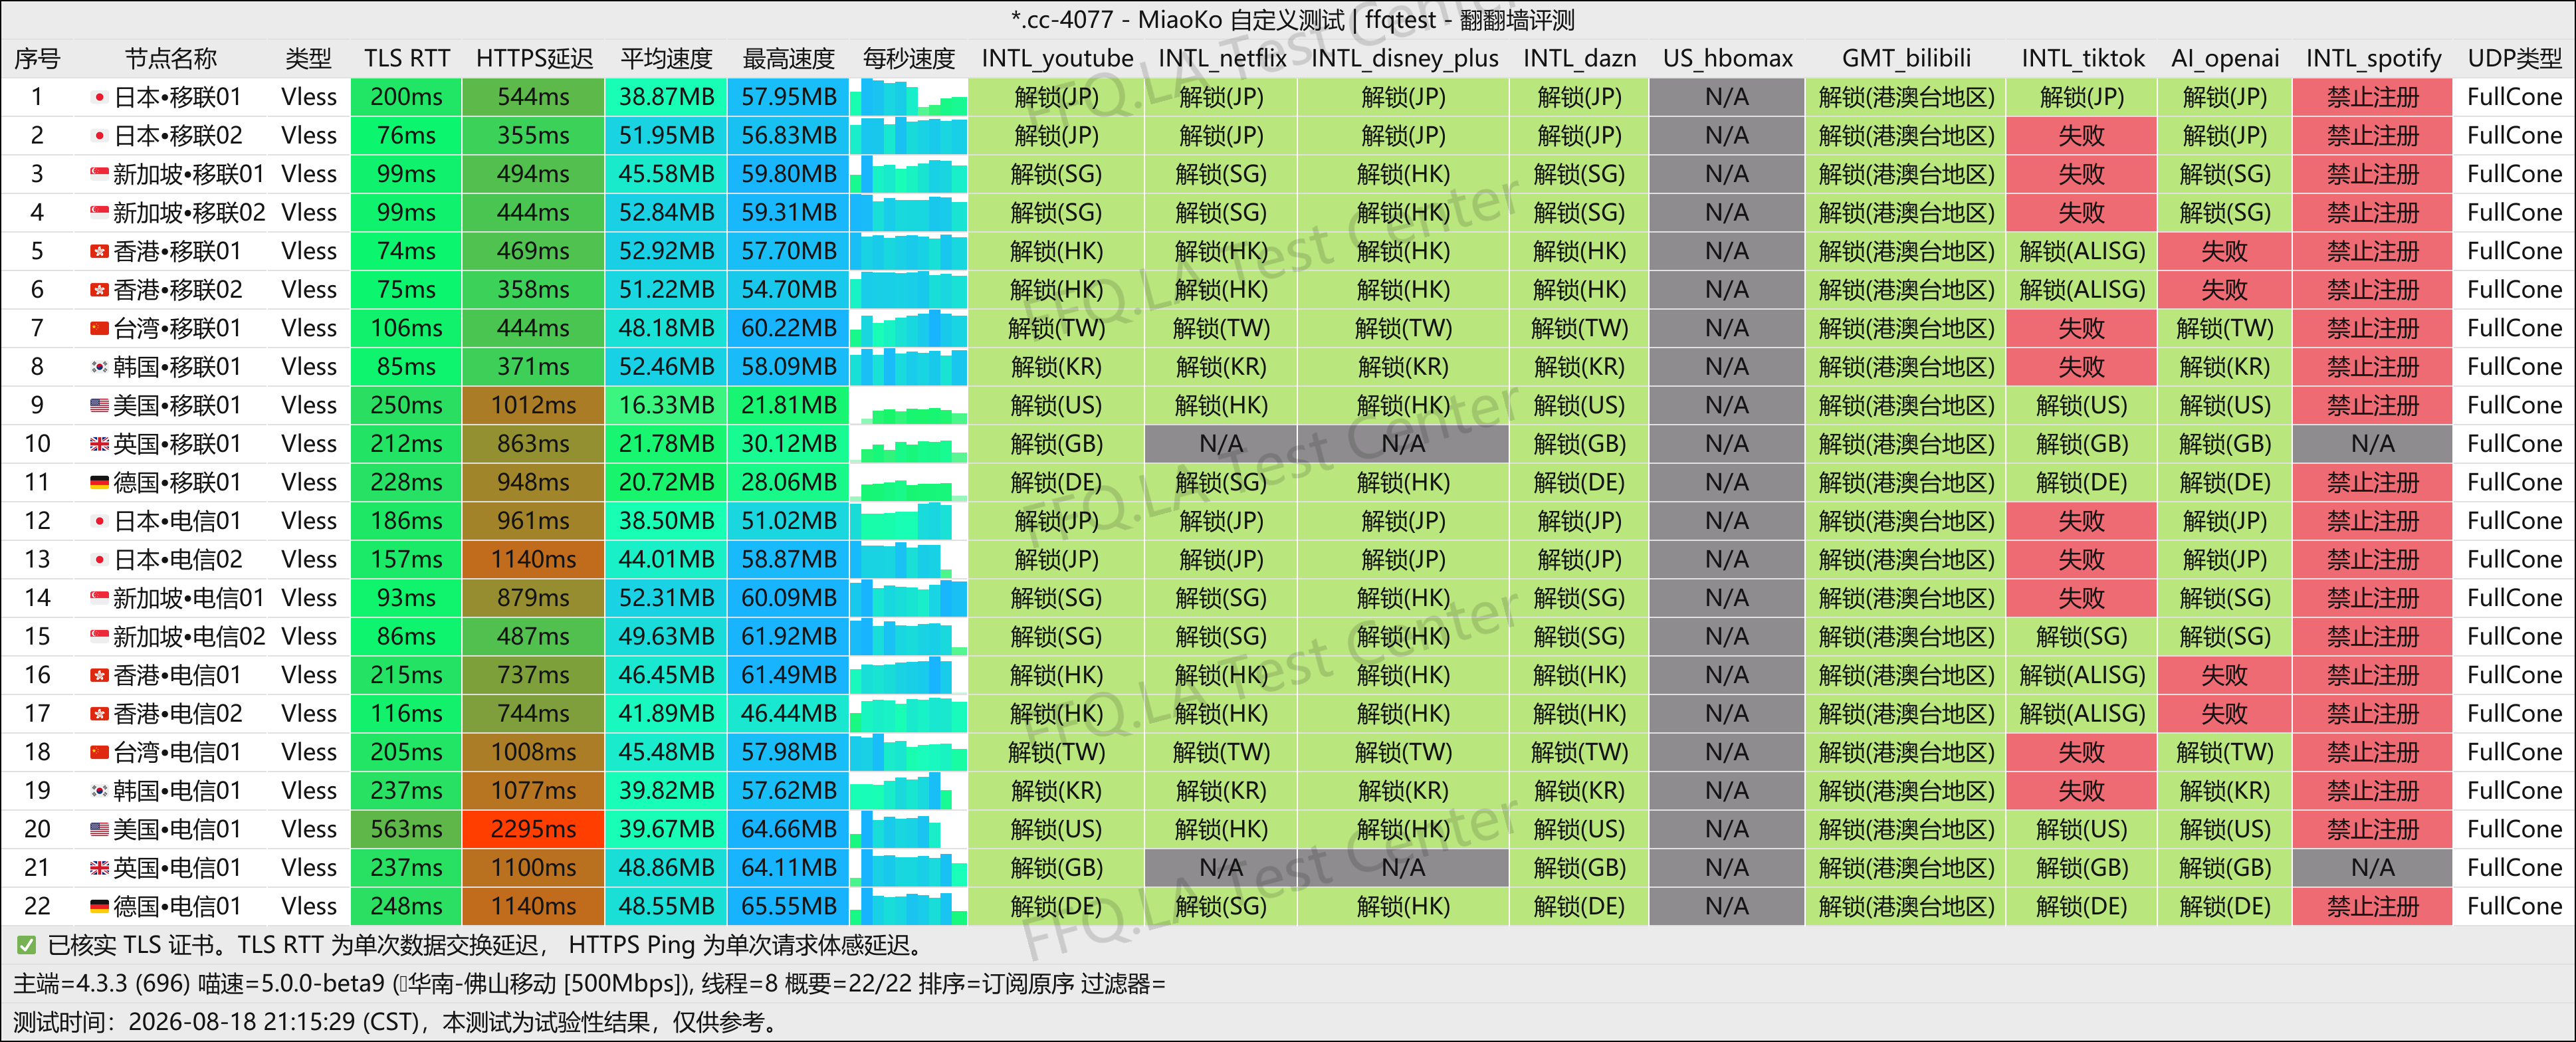Click the Korea flag beside 韩国•移联01
2576x1042 pixels.
point(99,367)
